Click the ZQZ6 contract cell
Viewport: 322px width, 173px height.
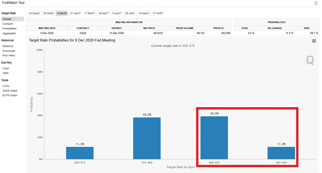point(83,33)
